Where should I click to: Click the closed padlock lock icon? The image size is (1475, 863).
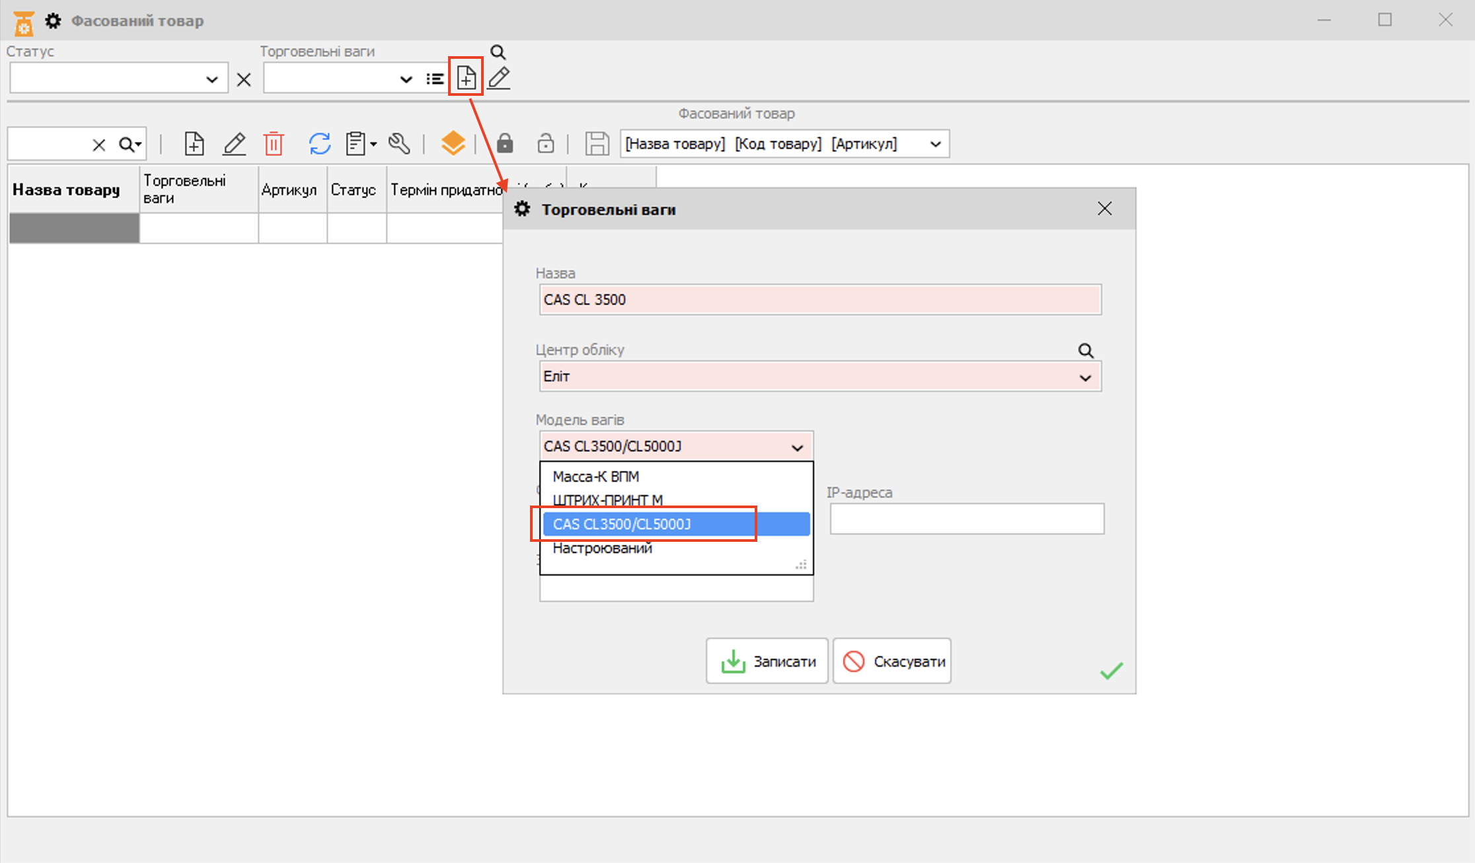coord(505,143)
